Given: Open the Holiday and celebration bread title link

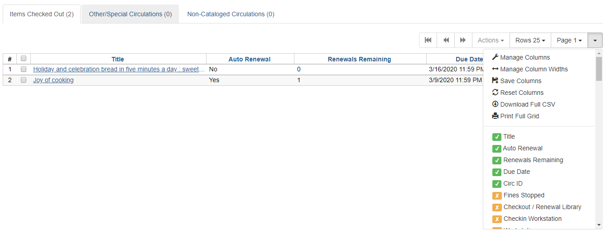Looking at the screenshot, I should [119, 69].
